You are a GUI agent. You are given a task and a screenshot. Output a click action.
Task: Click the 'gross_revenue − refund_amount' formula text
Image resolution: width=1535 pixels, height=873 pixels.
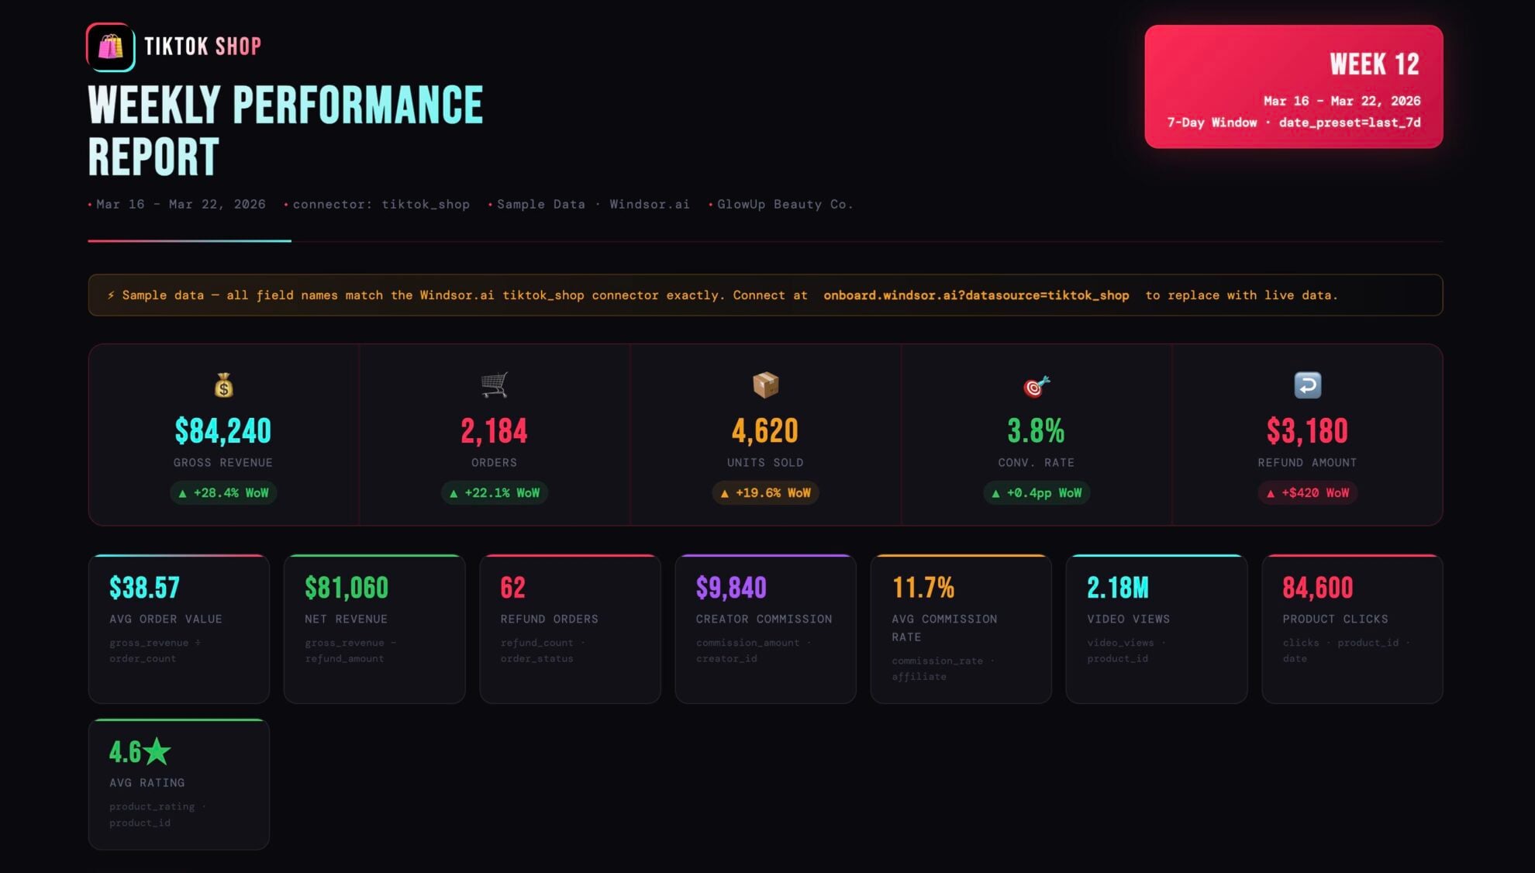(x=350, y=650)
